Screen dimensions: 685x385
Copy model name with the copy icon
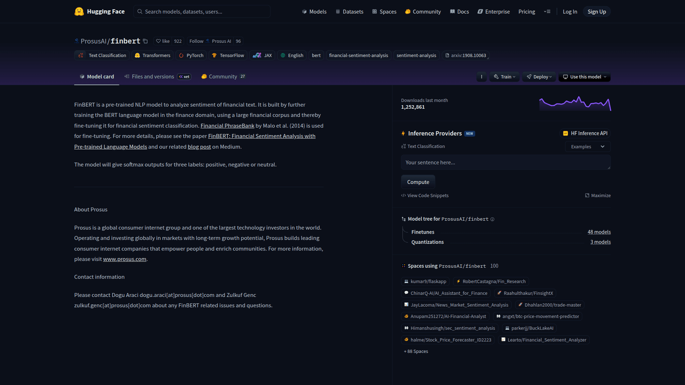point(146,41)
